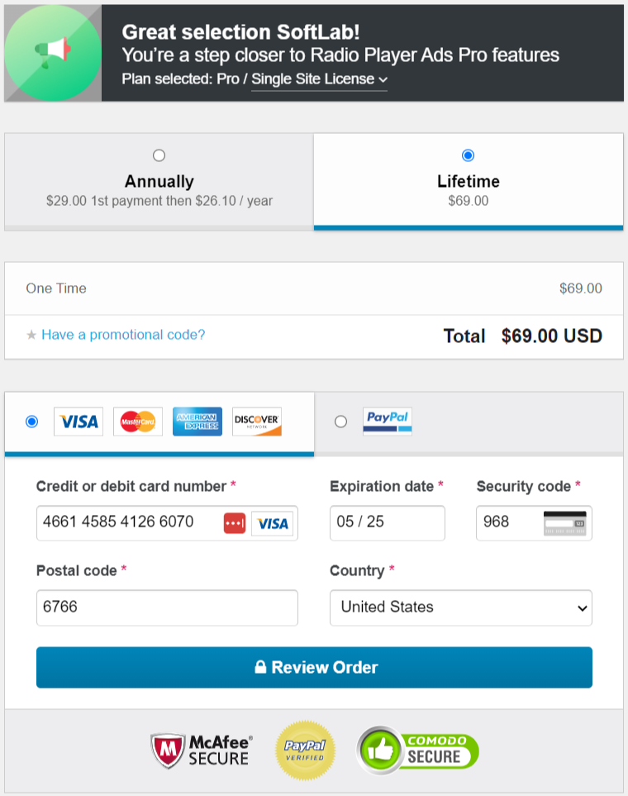Click the McAfee Secure badge
This screenshot has height=796, width=628.
(x=202, y=751)
